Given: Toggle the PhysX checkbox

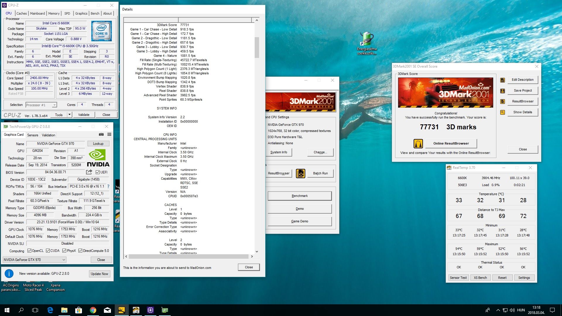Looking at the screenshot, I should pos(64,251).
